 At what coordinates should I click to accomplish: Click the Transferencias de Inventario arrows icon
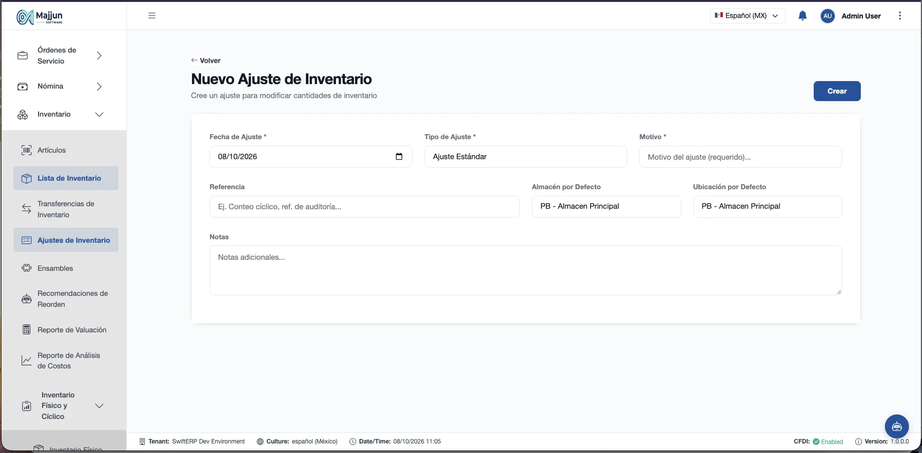27,209
